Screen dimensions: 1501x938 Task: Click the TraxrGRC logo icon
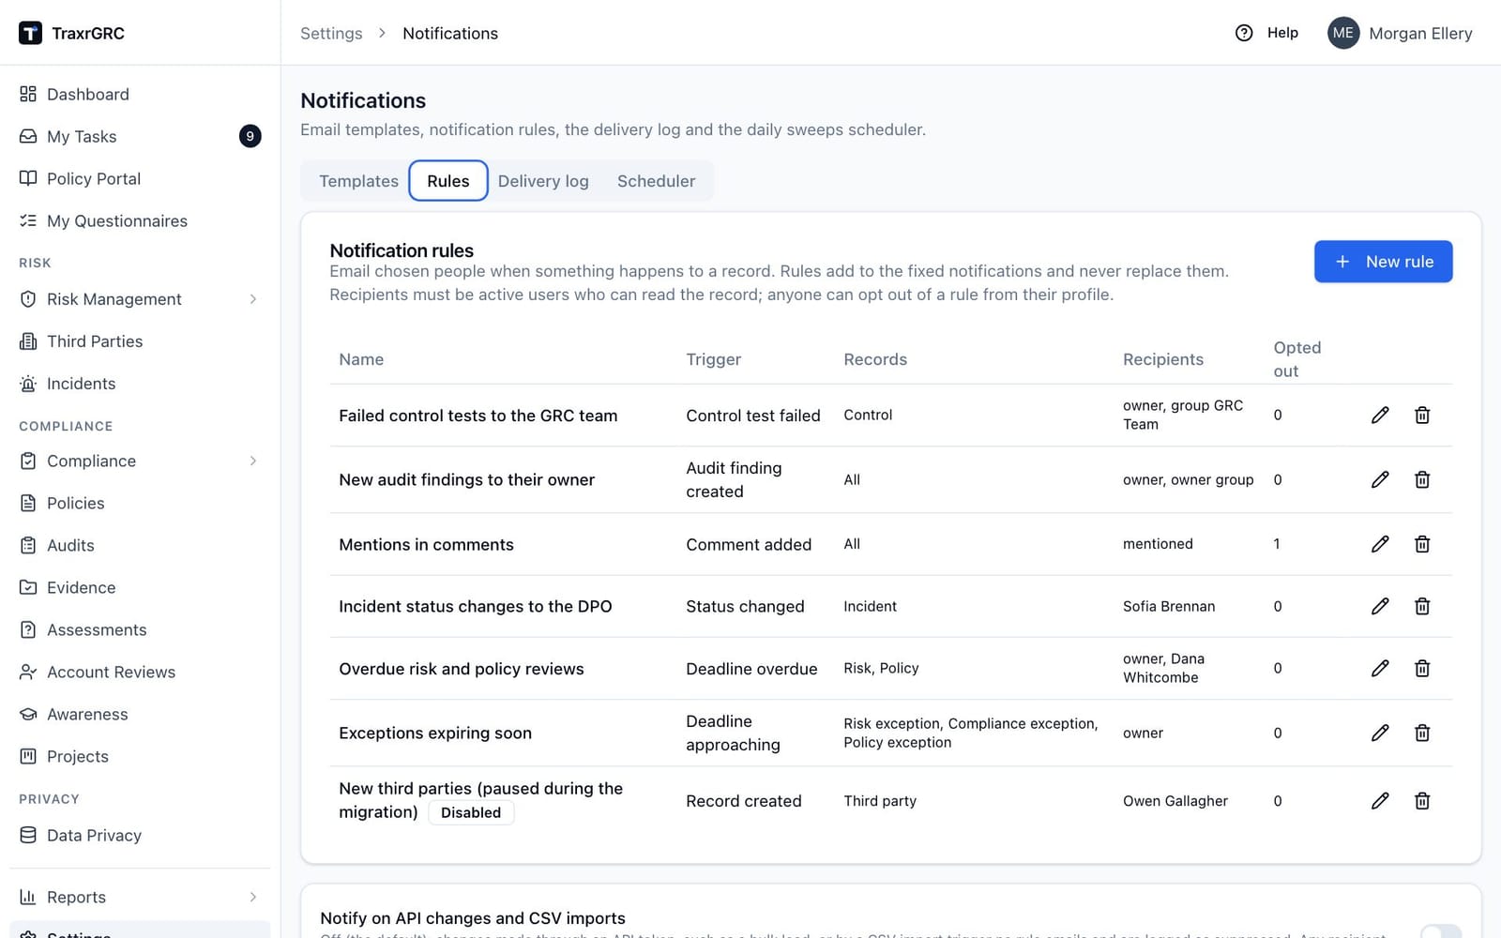coord(30,33)
